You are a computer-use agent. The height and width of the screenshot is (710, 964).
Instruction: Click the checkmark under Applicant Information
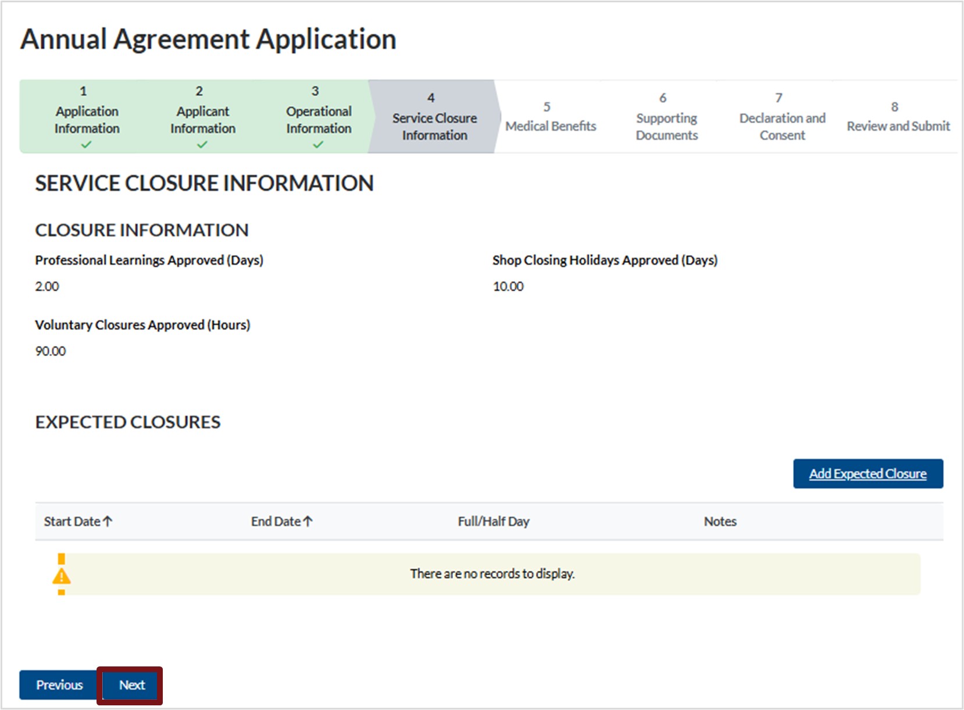(x=202, y=145)
